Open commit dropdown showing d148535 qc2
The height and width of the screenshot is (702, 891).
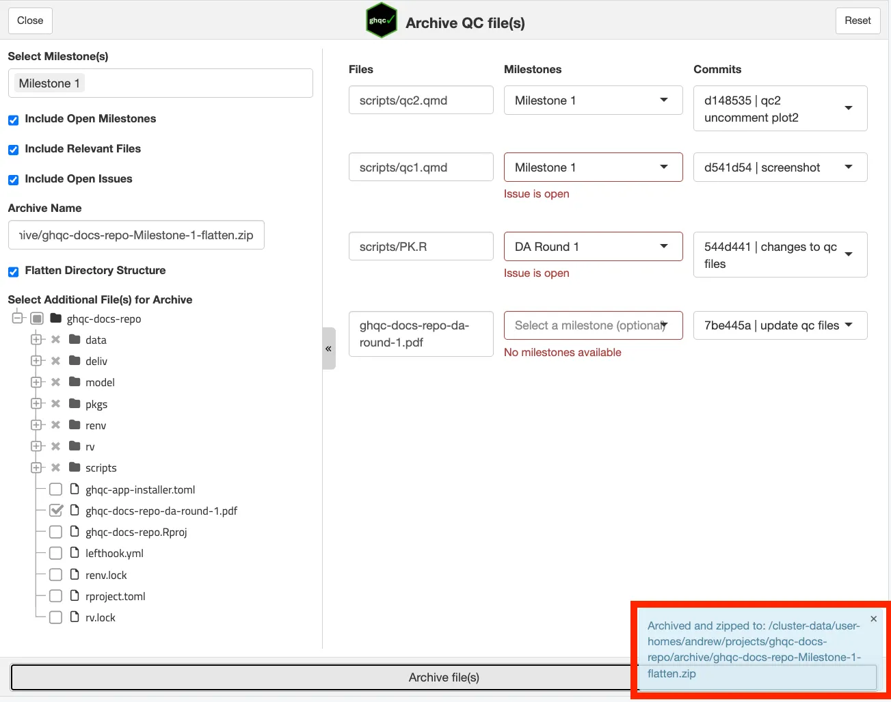click(780, 109)
